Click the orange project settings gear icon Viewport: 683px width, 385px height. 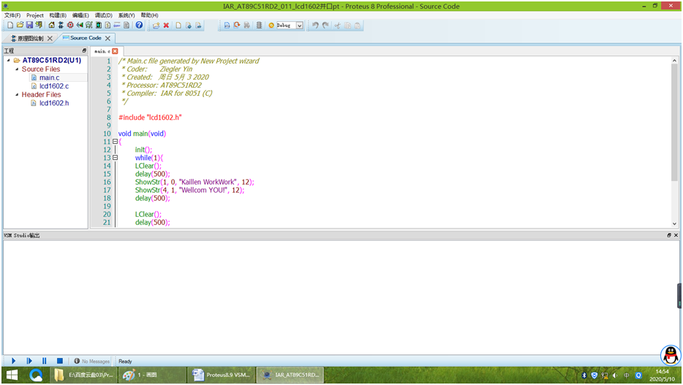click(271, 26)
